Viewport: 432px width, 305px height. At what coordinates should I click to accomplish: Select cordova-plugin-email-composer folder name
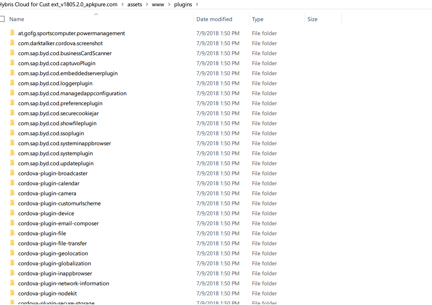pos(59,223)
